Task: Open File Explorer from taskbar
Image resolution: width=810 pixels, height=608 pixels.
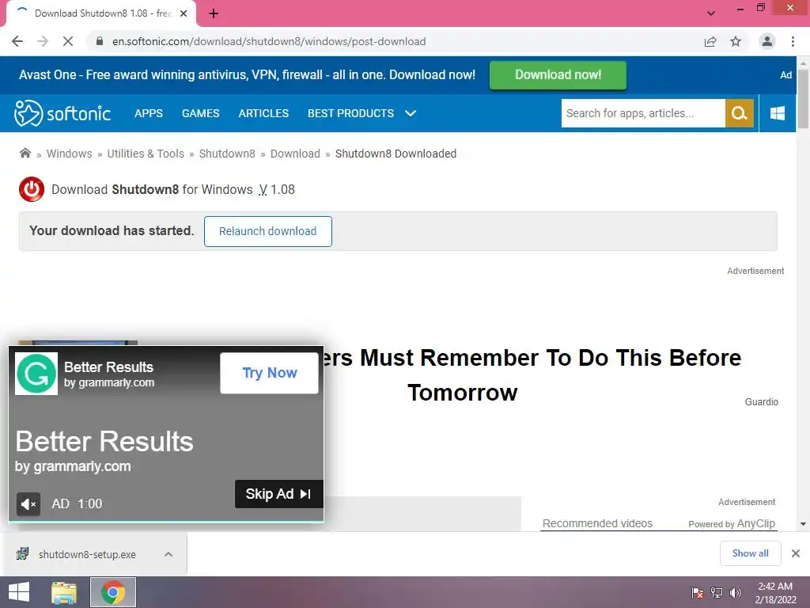Action: (64, 592)
